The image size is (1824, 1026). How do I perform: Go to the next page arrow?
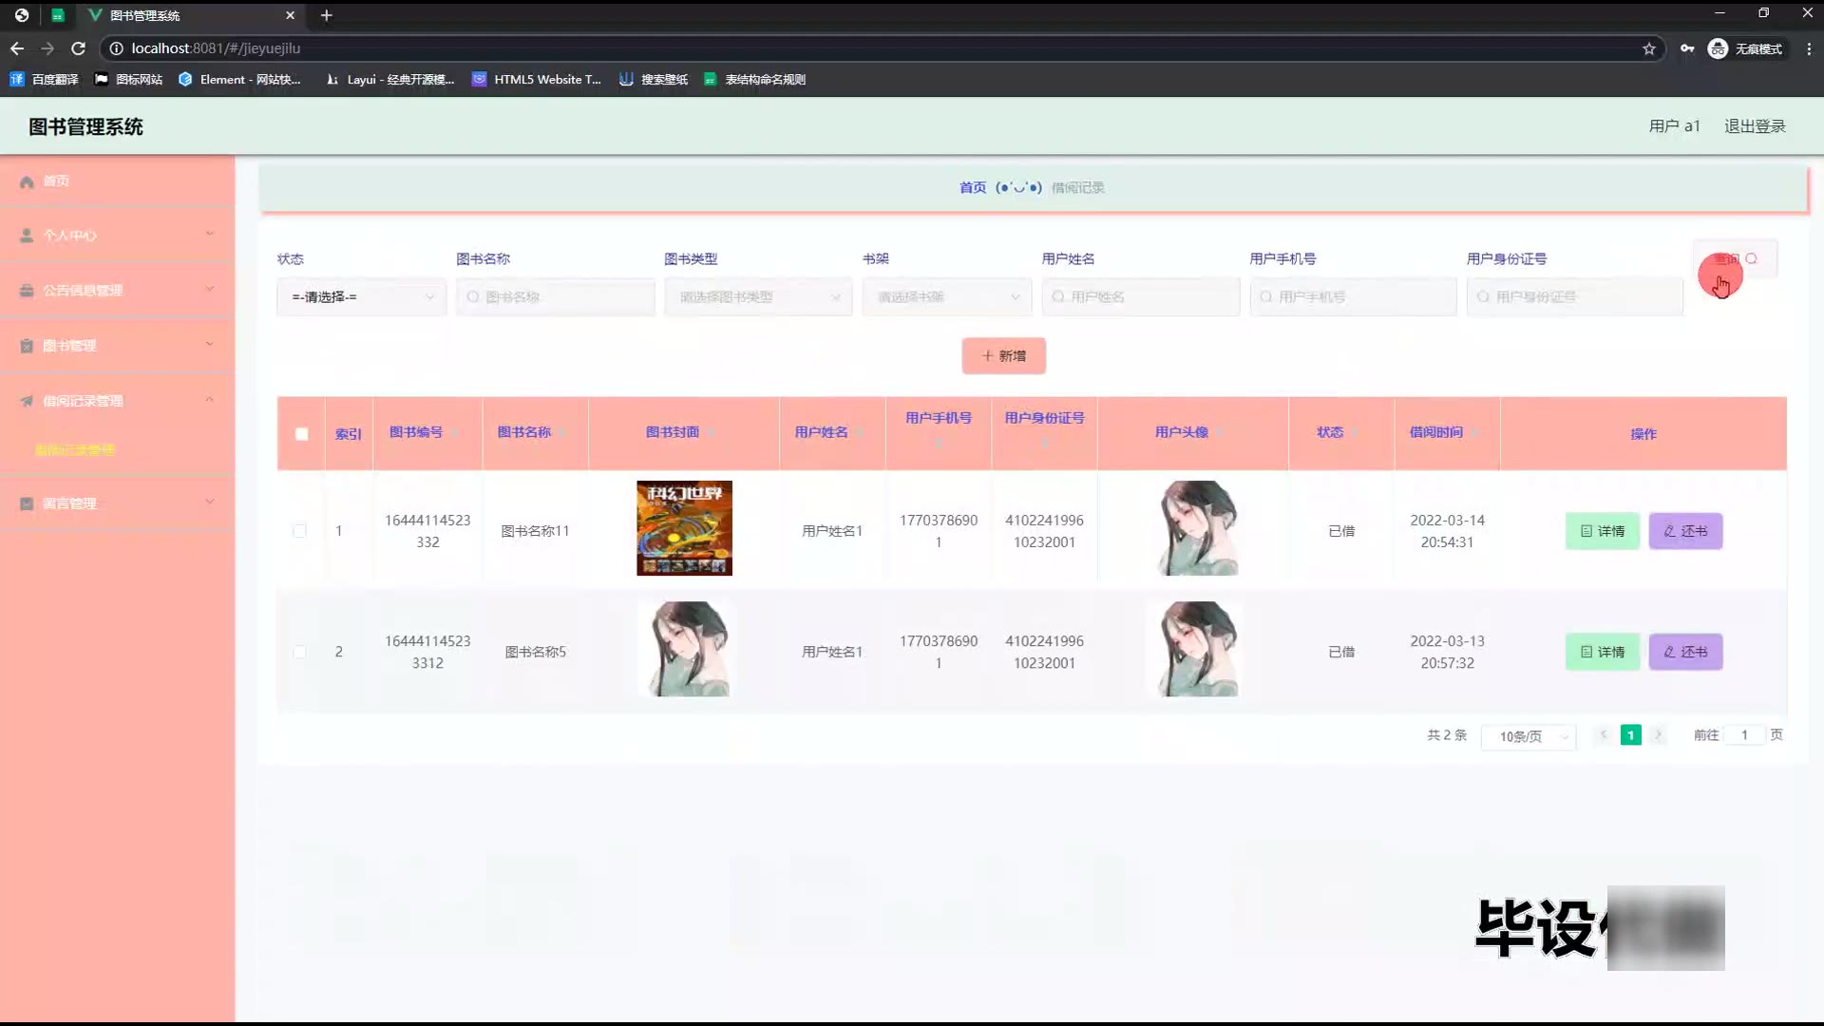coord(1658,735)
